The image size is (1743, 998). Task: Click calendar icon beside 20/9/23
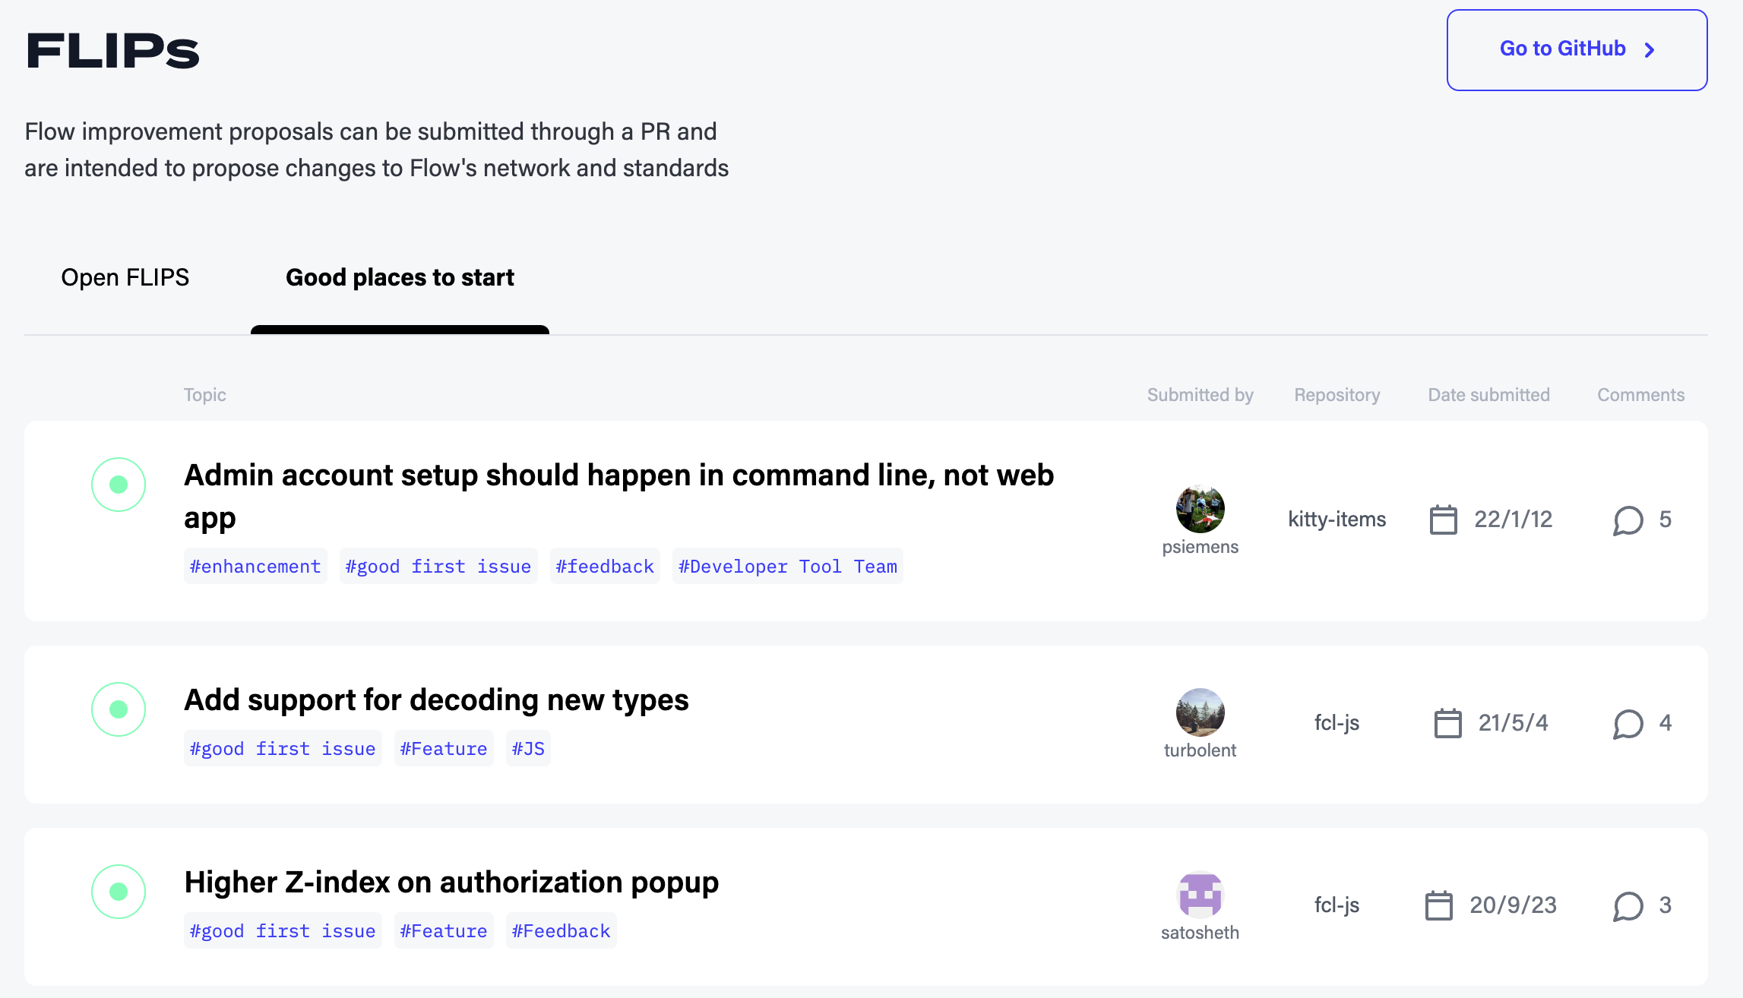tap(1439, 905)
